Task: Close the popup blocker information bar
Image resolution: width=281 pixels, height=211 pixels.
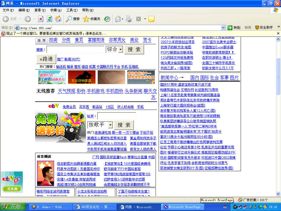Action: (x=278, y=33)
